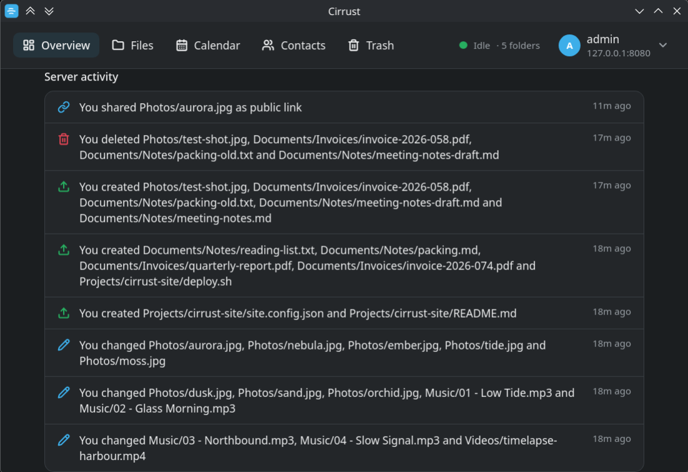Open the Trash tab
Image resolution: width=688 pixels, height=472 pixels.
(x=371, y=45)
